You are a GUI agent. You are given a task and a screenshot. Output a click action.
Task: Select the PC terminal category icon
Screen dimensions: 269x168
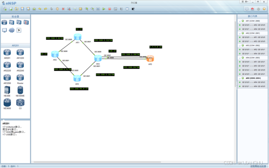click(x=4, y=30)
